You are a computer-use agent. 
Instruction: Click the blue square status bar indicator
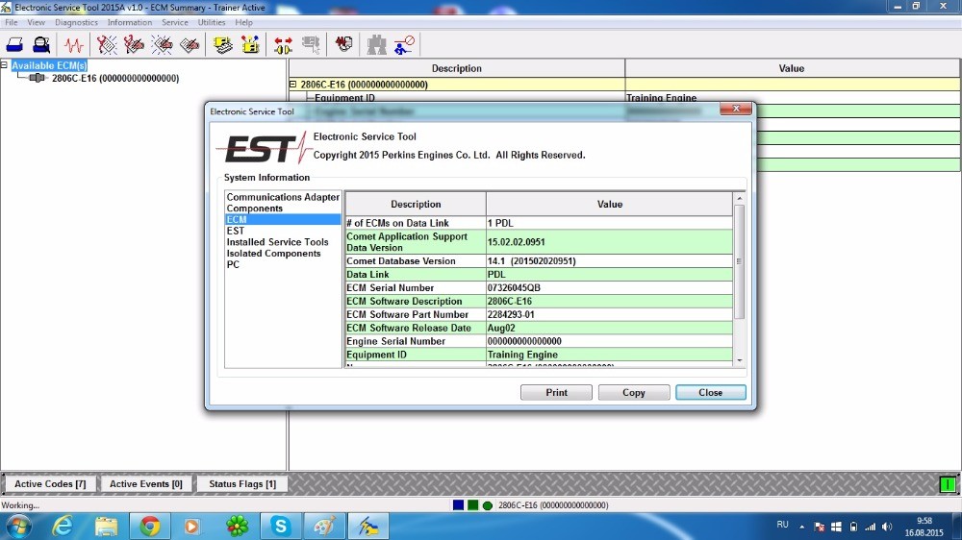coord(458,505)
